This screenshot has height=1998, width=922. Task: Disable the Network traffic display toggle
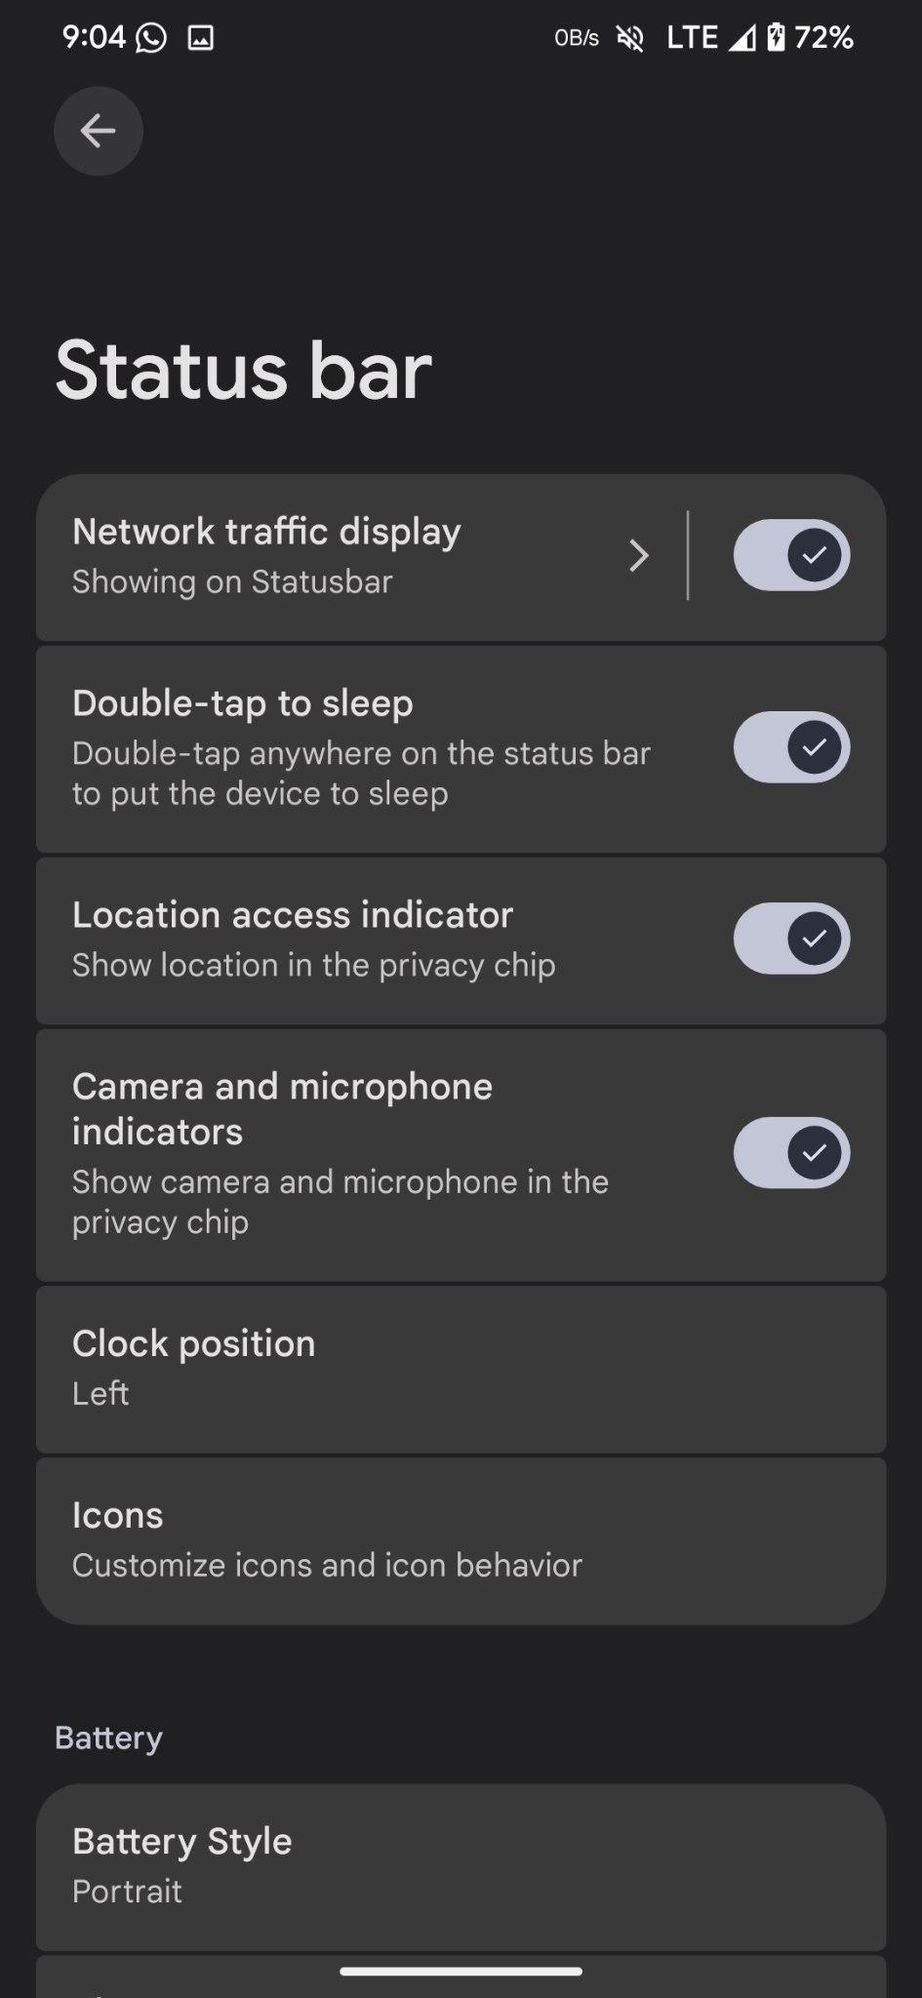[791, 555]
